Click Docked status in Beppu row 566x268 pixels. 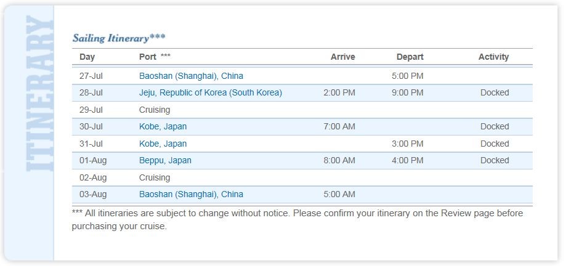[x=495, y=160]
